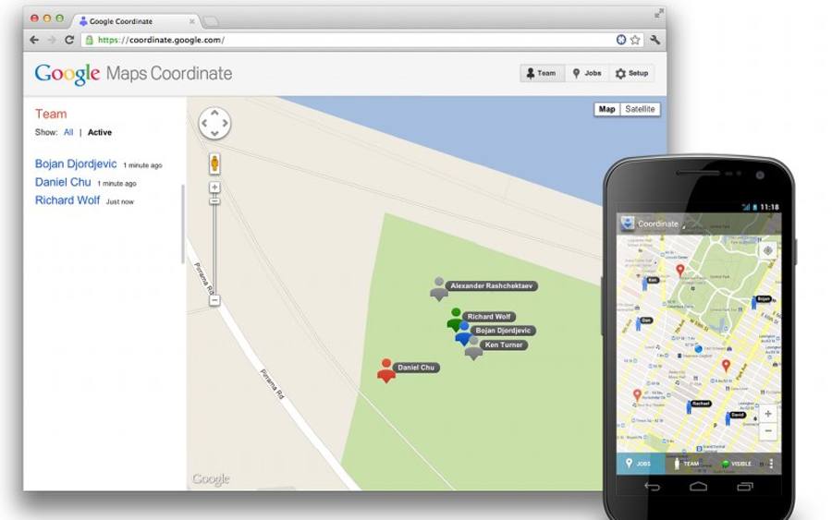Toggle the Visible status on the phone

pos(736,464)
